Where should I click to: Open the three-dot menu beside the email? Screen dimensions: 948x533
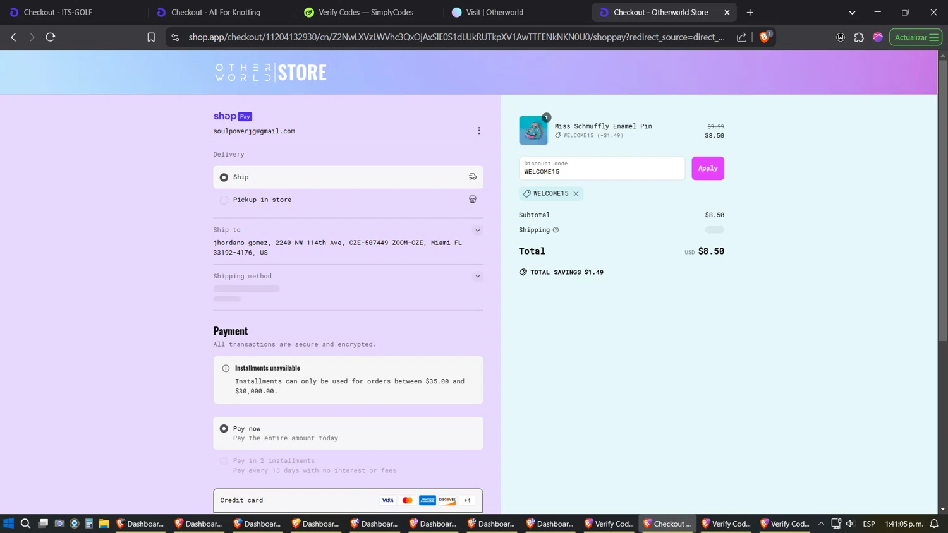[x=479, y=131]
